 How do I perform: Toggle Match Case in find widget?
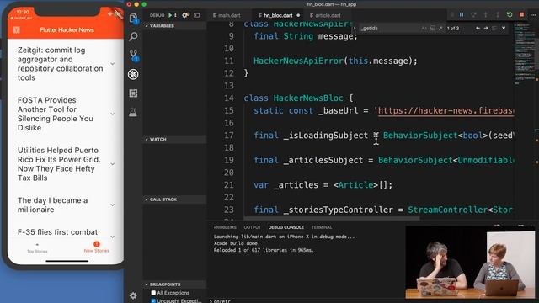[424, 28]
